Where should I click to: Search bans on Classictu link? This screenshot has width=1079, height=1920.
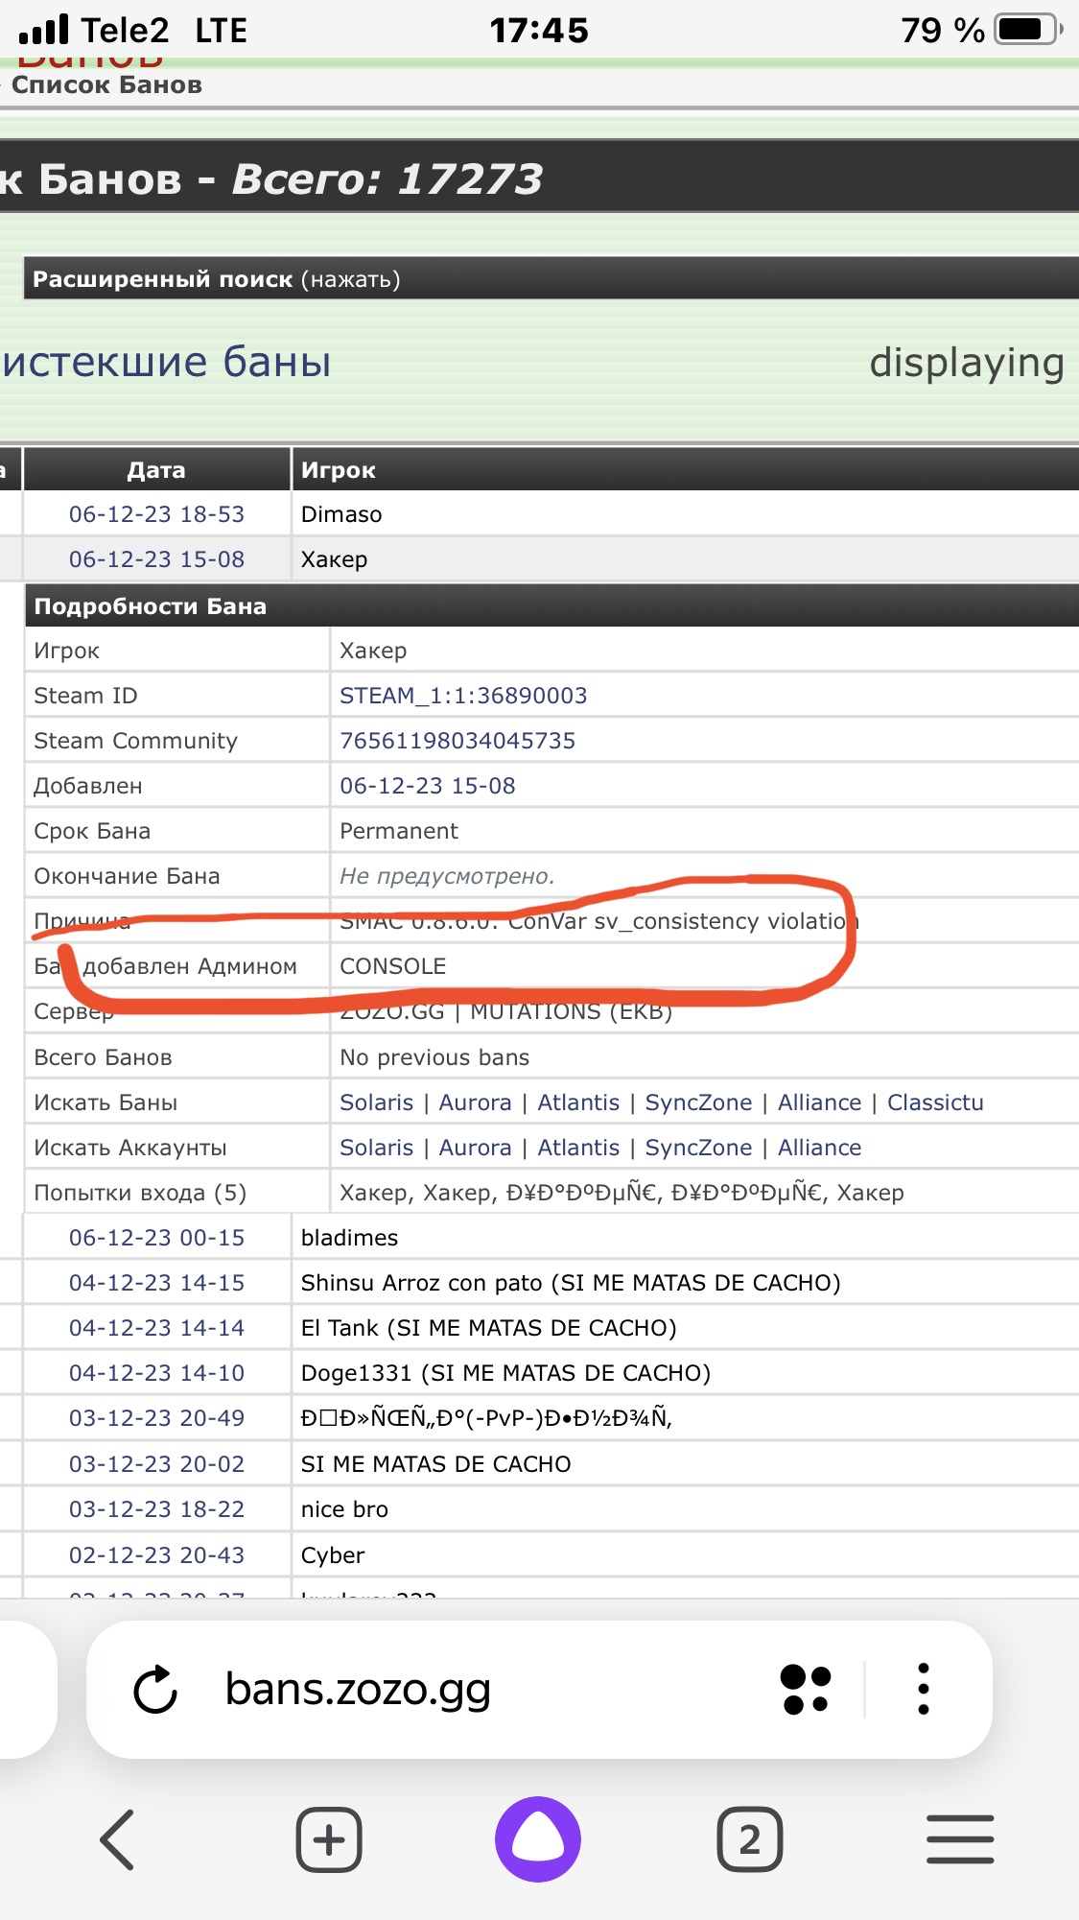(x=935, y=1102)
